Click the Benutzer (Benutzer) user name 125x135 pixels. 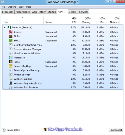[x=22, y=27]
